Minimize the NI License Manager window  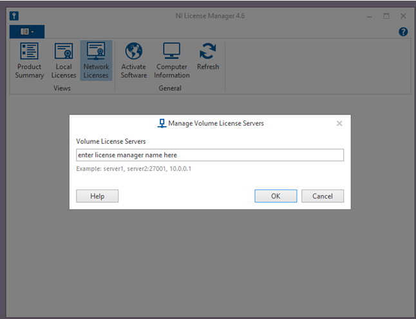(369, 16)
